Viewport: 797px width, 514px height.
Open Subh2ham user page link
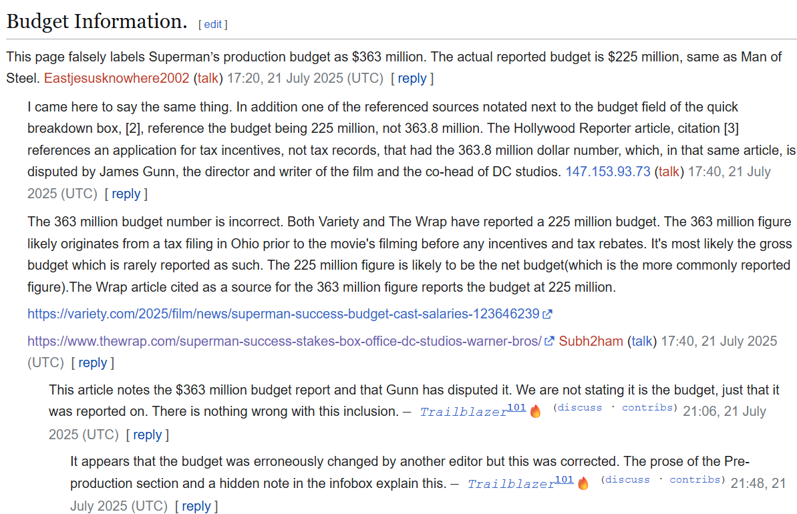pos(591,341)
